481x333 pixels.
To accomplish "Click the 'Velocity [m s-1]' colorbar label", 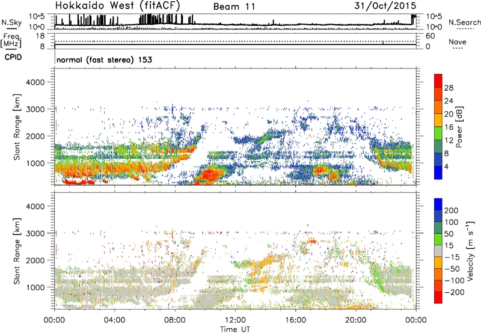I will [470, 251].
